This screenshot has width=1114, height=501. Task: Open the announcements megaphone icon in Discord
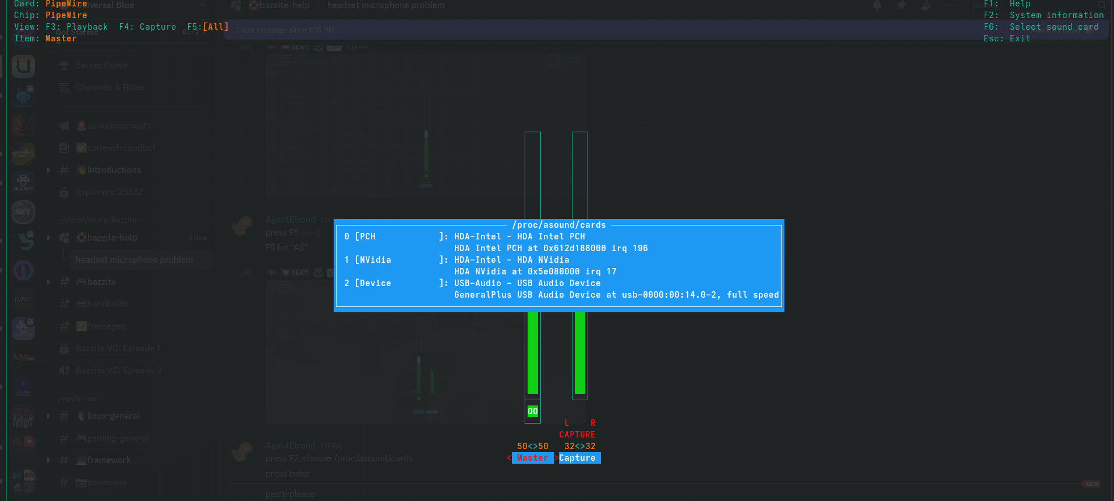(64, 126)
